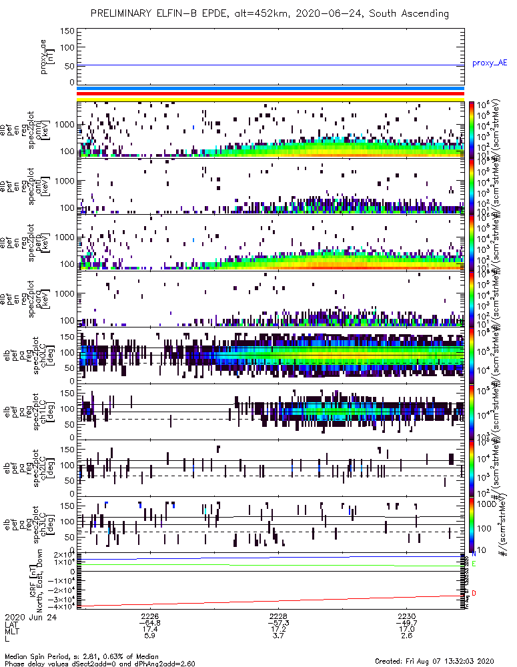The image size is (517, 667).
Task: Click the color scale bar beside the ch3LC panel
Action: coord(472,525)
